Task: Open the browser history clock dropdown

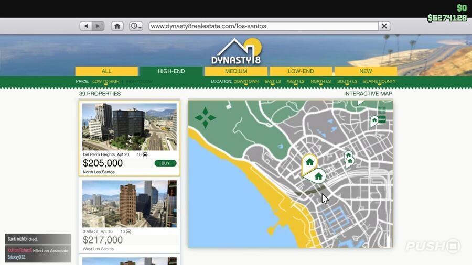Action: point(136,26)
